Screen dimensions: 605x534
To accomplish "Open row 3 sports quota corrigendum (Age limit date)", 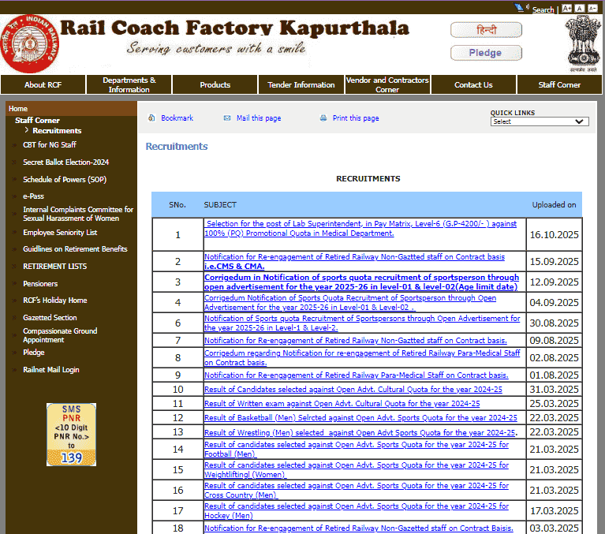I will [x=361, y=282].
